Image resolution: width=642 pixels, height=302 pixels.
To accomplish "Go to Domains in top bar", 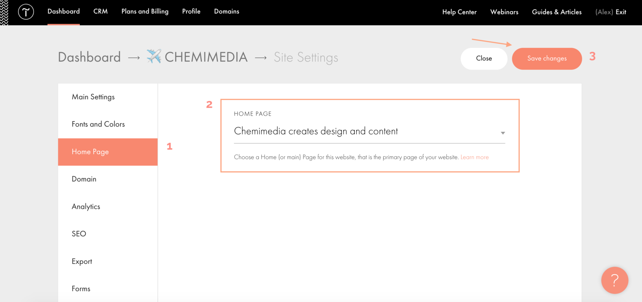I will (x=227, y=11).
